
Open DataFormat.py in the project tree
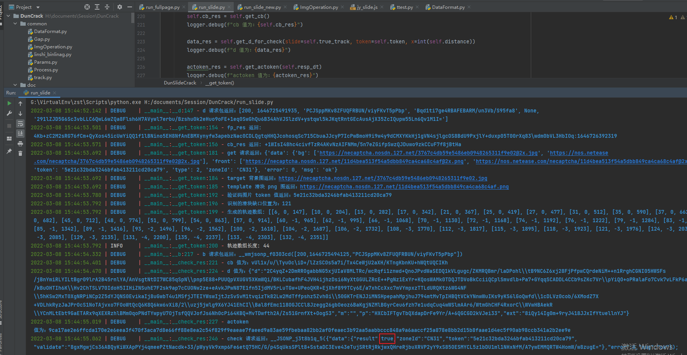click(47, 31)
